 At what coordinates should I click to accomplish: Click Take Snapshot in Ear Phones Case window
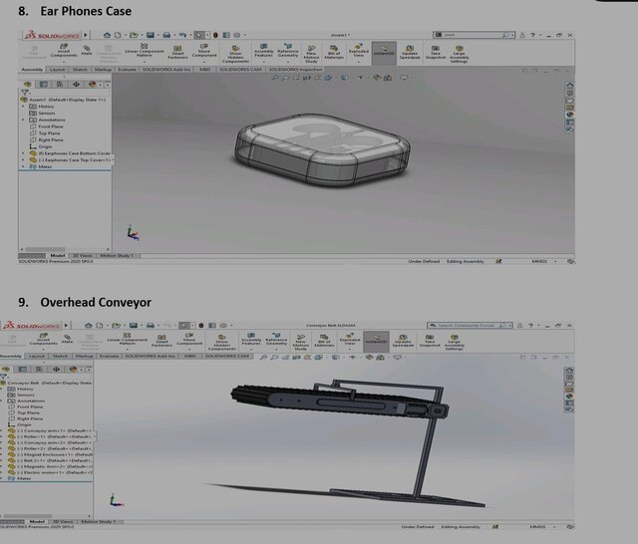(435, 53)
